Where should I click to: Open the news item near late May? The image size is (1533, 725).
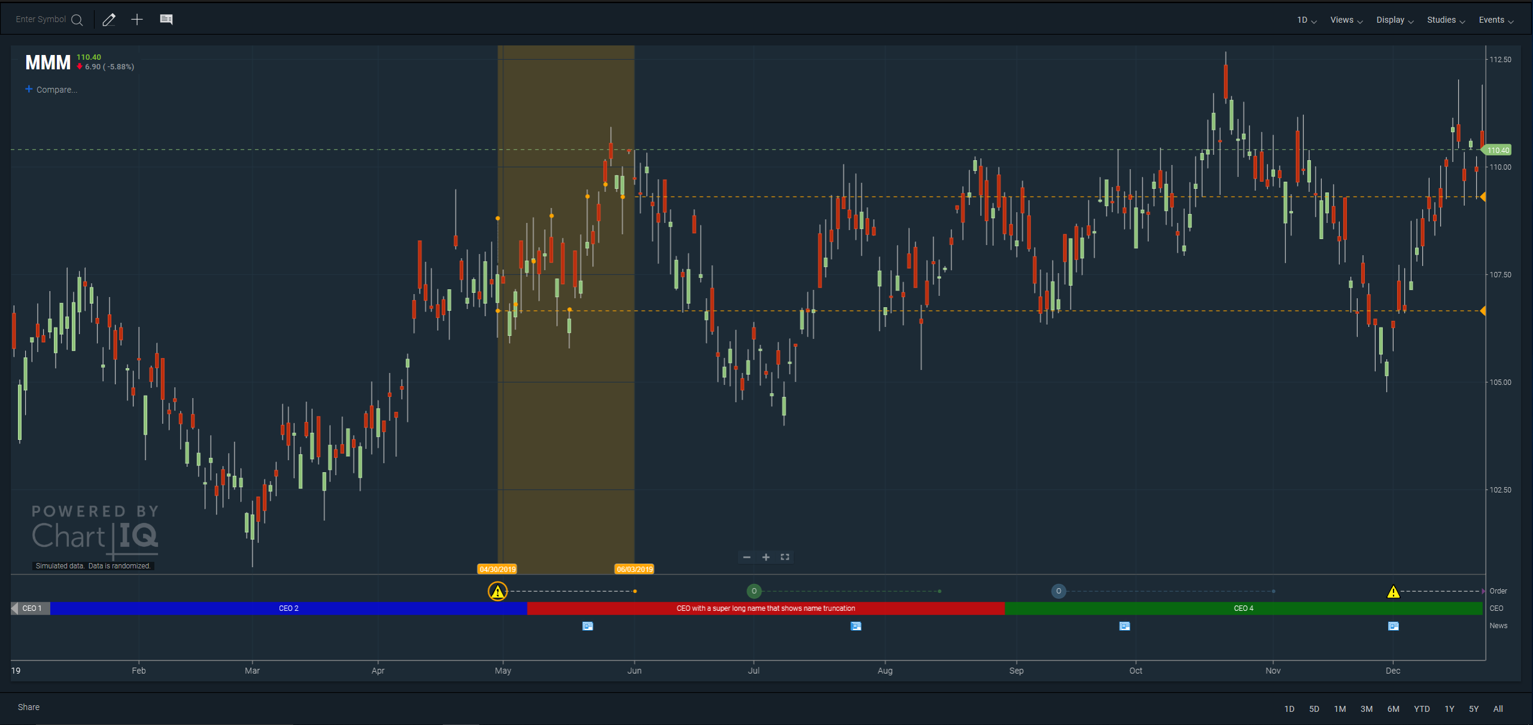coord(588,626)
